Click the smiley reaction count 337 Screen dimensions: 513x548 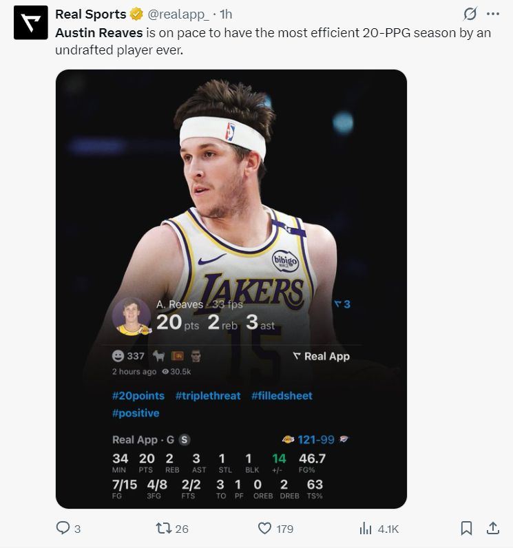pos(128,356)
